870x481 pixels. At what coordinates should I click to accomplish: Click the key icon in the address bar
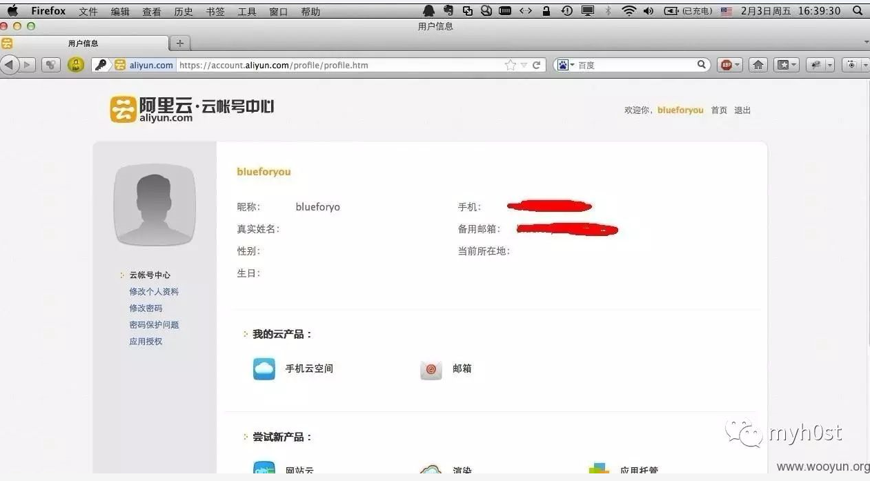pyautogui.click(x=101, y=65)
